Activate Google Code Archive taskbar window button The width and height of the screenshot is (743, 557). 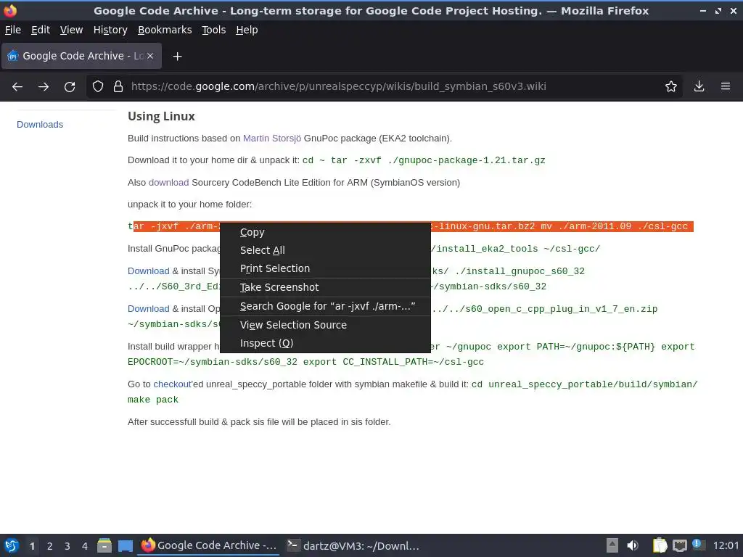pyautogui.click(x=209, y=545)
